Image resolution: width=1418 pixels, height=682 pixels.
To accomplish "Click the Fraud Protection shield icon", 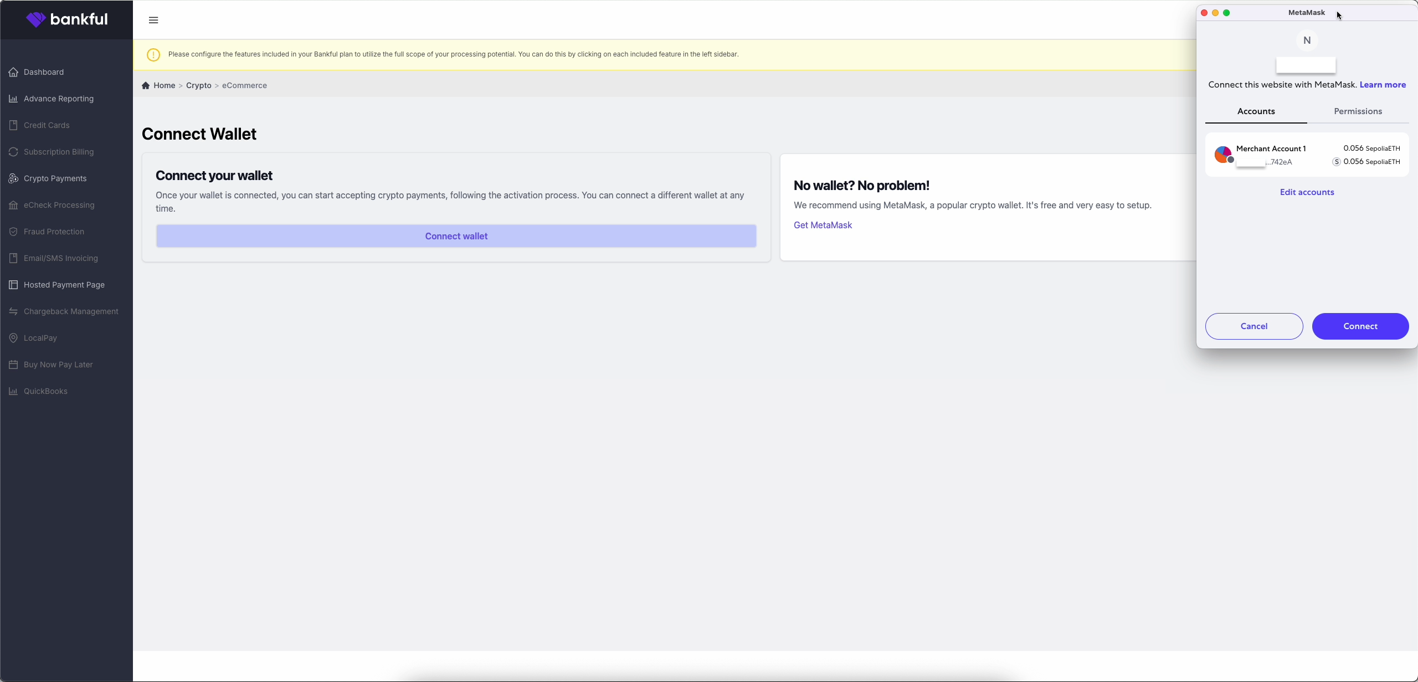I will click(x=13, y=232).
